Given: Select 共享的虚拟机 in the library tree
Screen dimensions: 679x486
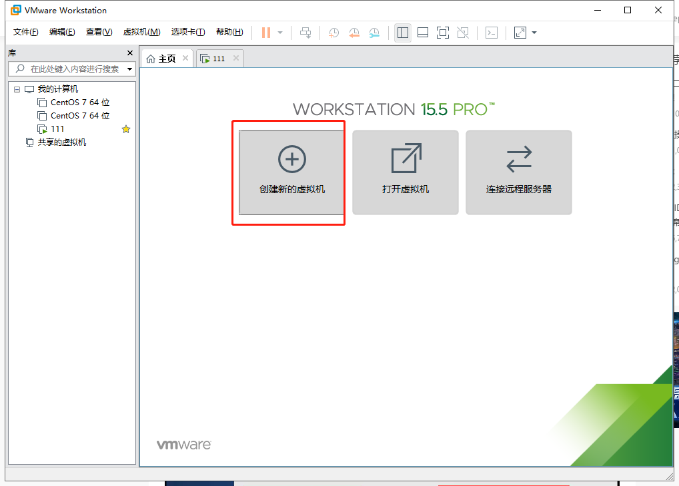Looking at the screenshot, I should [61, 142].
